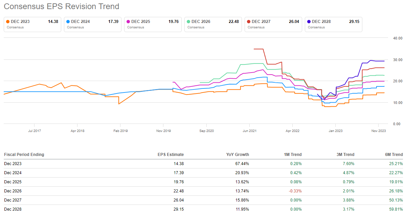Click the orange dot beside DEC 2023
Viewport: 406px width, 213px height.
pos(8,22)
